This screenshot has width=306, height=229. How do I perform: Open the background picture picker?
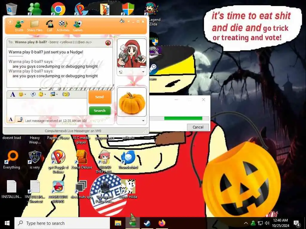tap(54, 95)
